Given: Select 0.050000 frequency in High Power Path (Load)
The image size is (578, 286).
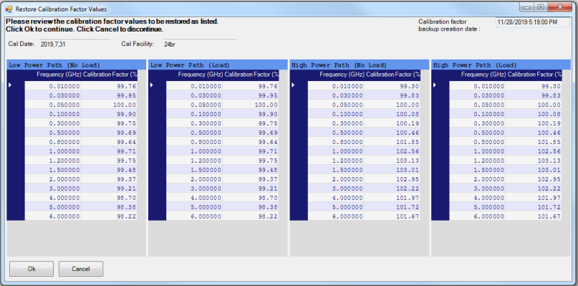Looking at the screenshot, I should coord(478,105).
